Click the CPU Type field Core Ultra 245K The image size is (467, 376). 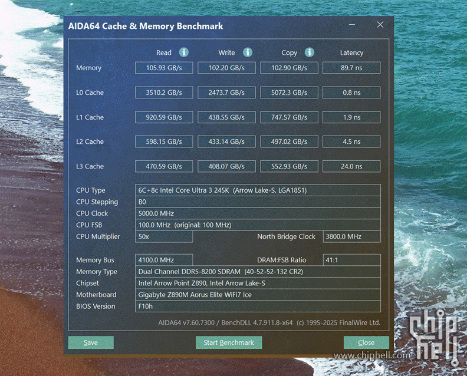point(258,190)
